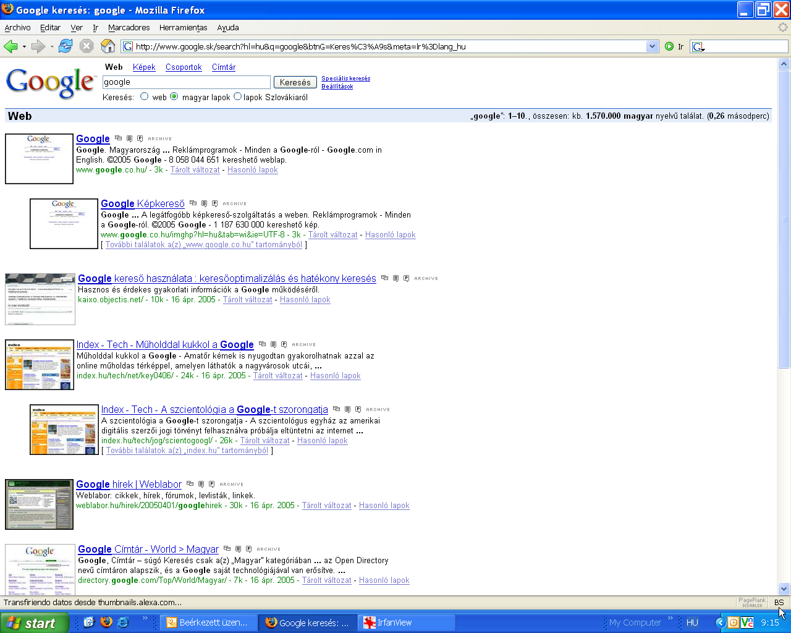Open the Ayuda menu
The image size is (791, 633).
(227, 27)
